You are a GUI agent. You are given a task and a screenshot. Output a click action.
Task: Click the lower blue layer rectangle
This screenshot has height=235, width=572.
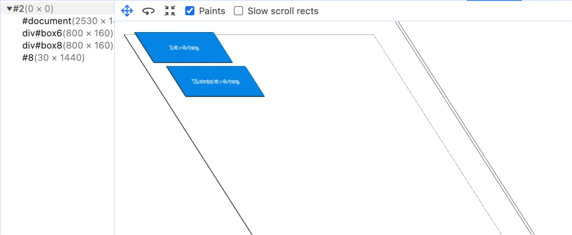pyautogui.click(x=215, y=81)
